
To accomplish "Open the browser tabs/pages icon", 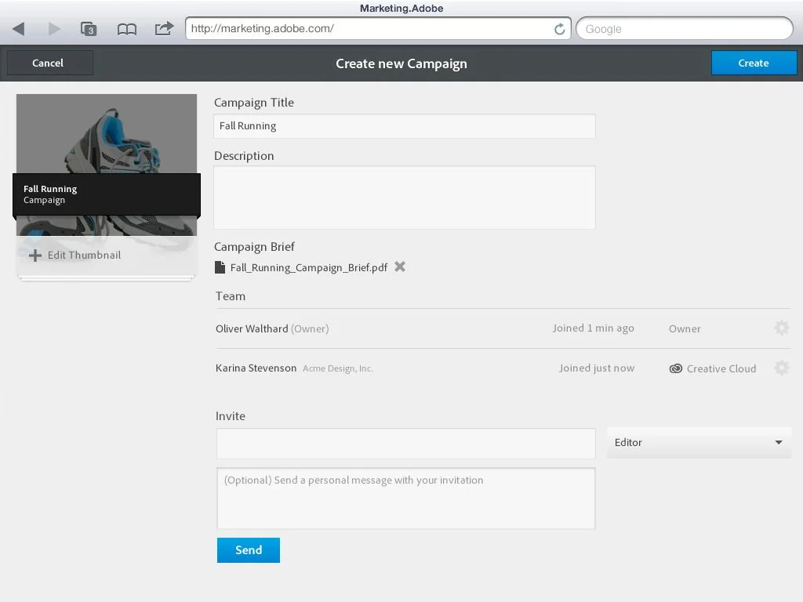I will 89,29.
